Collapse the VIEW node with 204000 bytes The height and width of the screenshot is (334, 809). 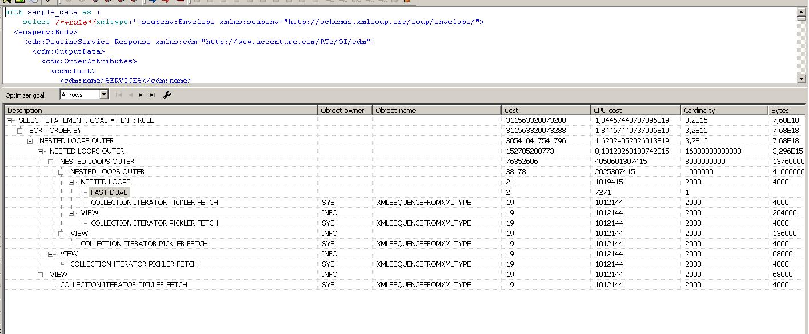point(71,213)
